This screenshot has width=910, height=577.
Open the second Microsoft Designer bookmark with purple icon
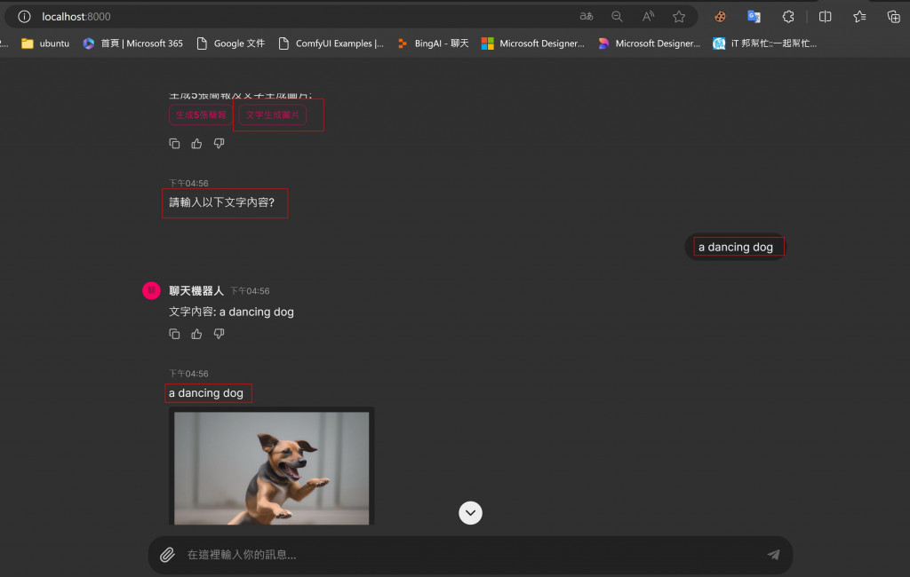coord(649,43)
